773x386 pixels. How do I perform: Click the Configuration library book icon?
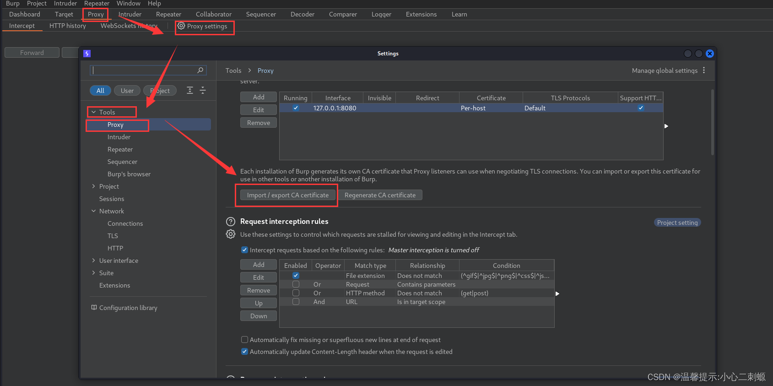(x=94, y=307)
